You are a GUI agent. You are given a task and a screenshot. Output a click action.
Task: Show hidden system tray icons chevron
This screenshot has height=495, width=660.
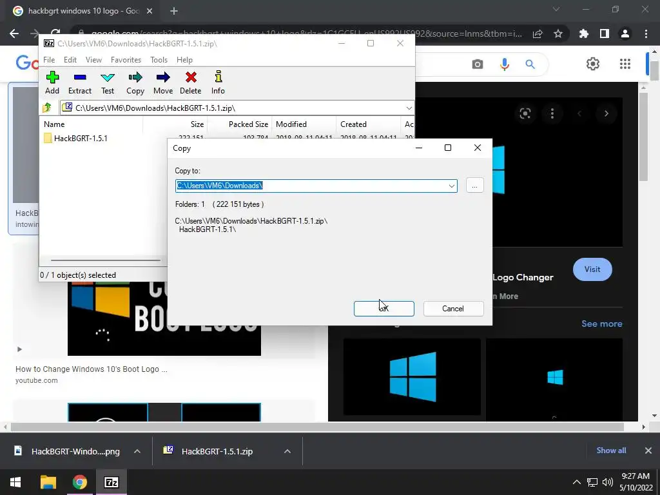point(577,482)
